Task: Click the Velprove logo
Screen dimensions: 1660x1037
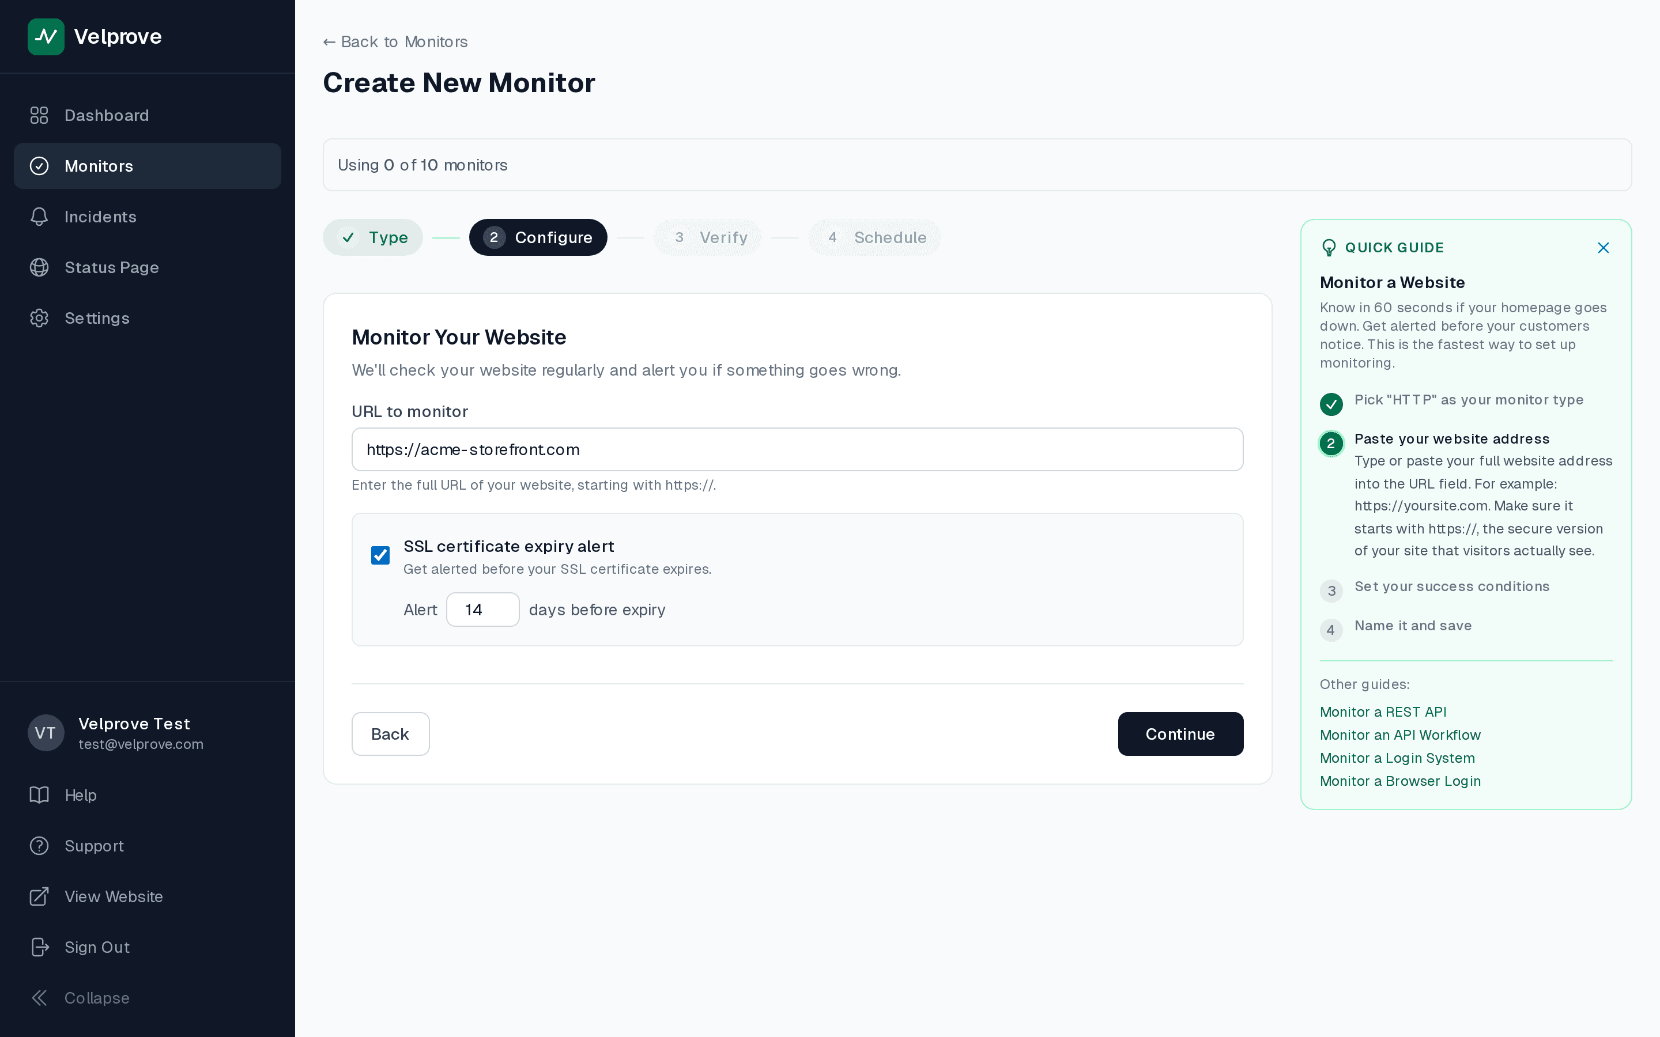Action: pyautogui.click(x=46, y=36)
